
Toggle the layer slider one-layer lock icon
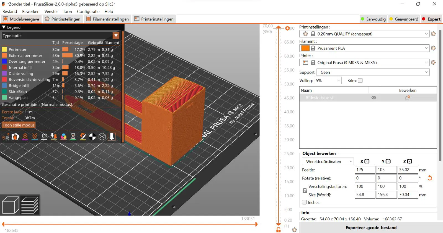coord(279,230)
